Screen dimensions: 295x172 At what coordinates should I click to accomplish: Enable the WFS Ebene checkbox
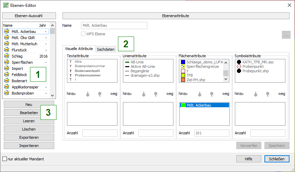point(83,34)
